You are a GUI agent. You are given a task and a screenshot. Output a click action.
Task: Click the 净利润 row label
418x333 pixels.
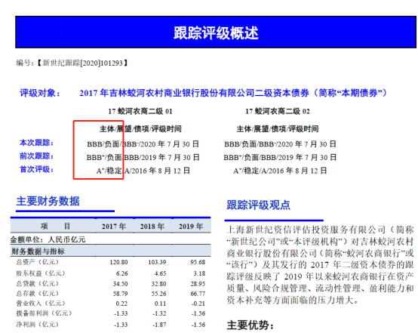point(37,325)
